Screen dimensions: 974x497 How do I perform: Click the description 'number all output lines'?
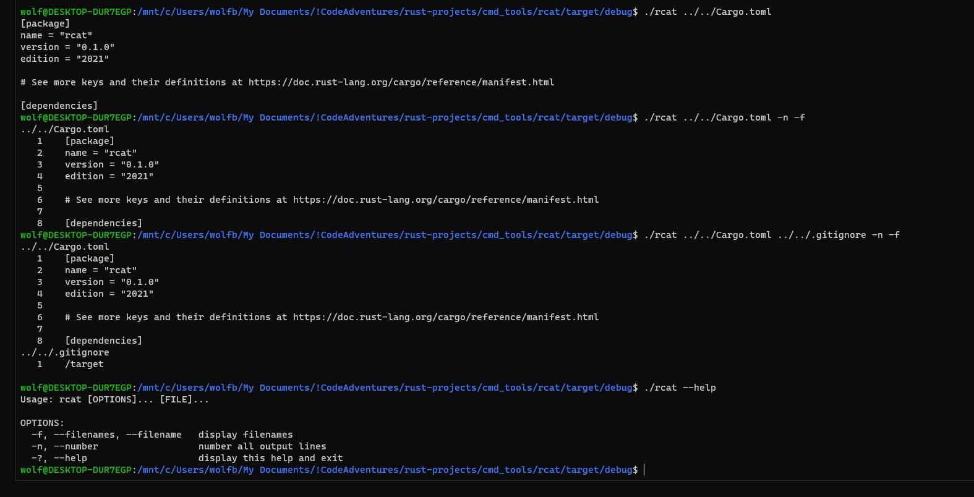(262, 446)
